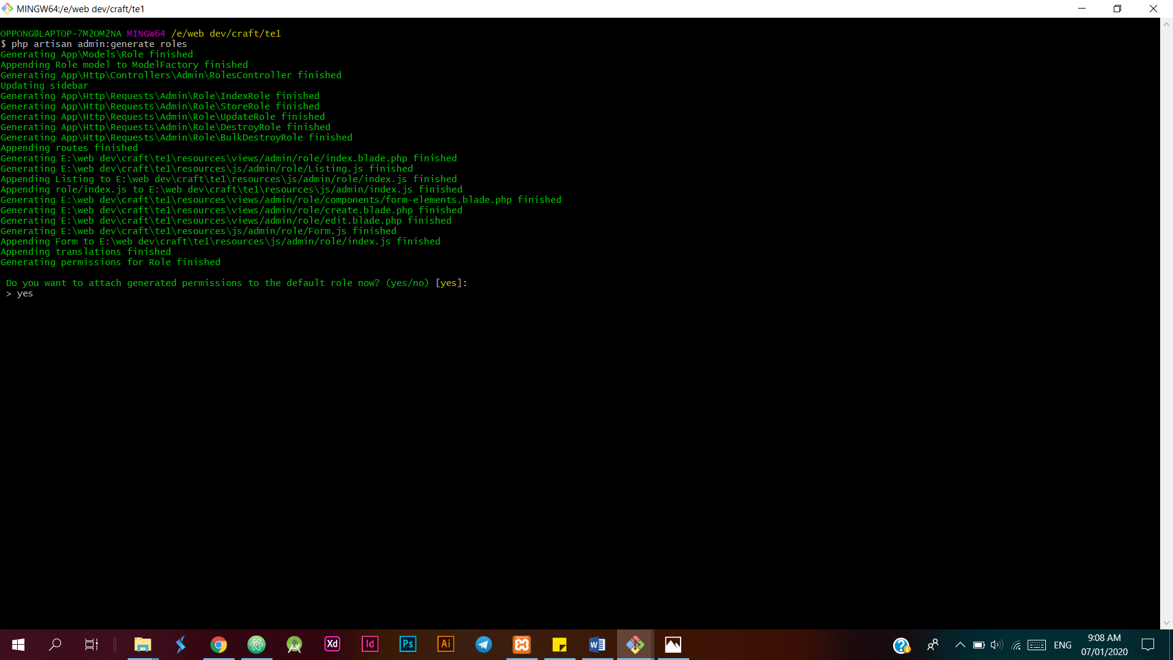
Task: Open Adobe XD from the taskbar
Action: (x=332, y=644)
